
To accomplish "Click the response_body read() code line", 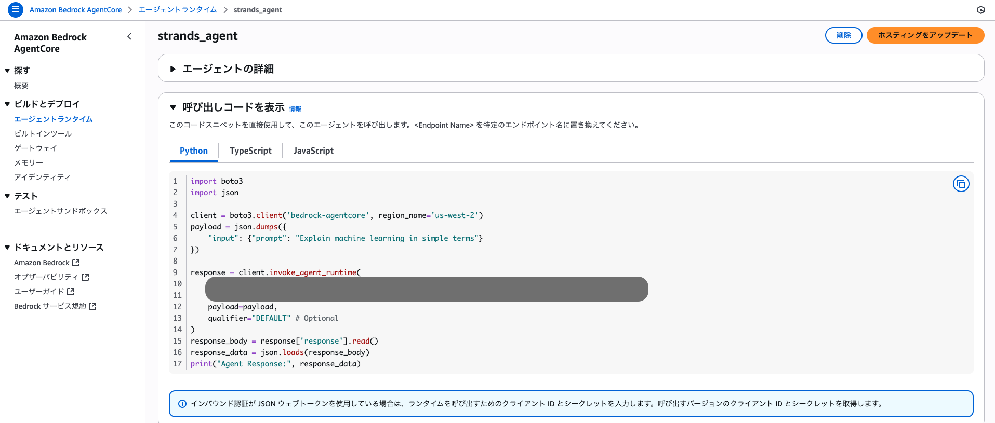I will 284,341.
